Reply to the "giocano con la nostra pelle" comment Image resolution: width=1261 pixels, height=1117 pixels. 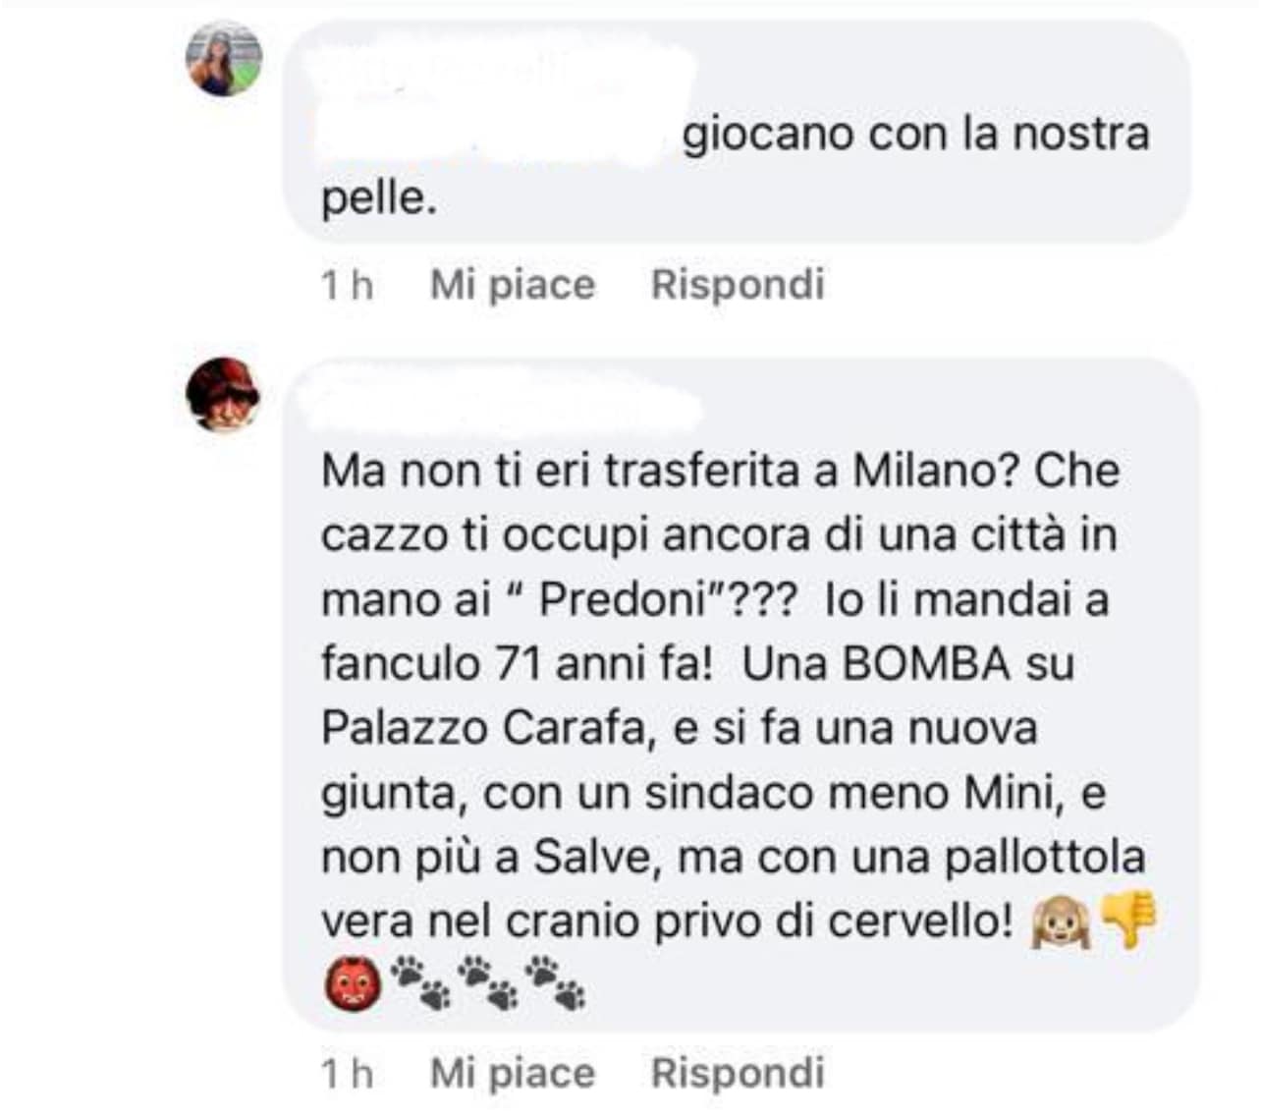tap(738, 285)
